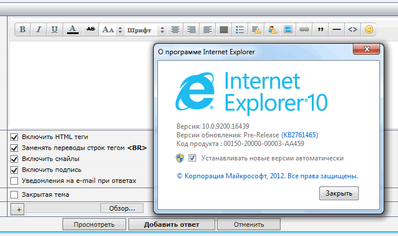Click inside the message text area

[x=81, y=85]
